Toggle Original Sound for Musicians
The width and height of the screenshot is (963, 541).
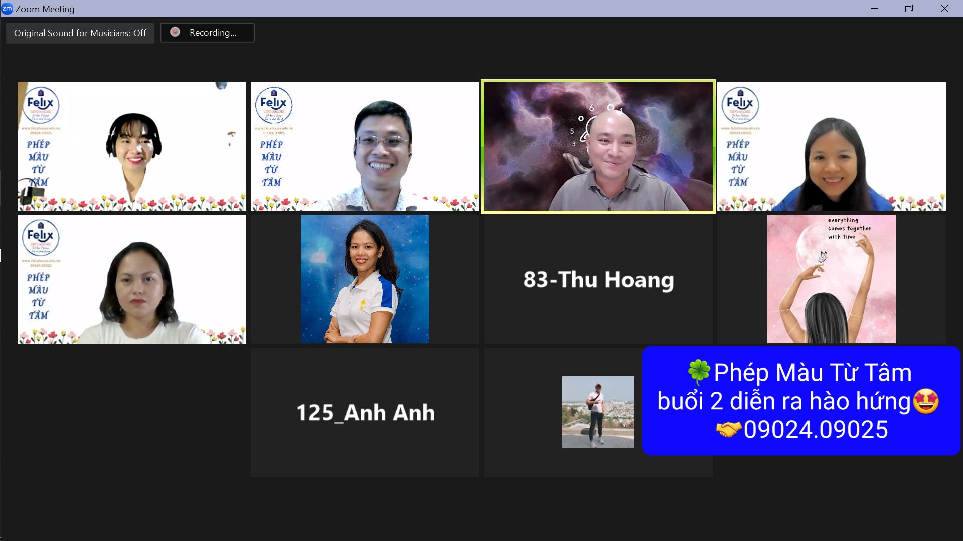(80, 33)
